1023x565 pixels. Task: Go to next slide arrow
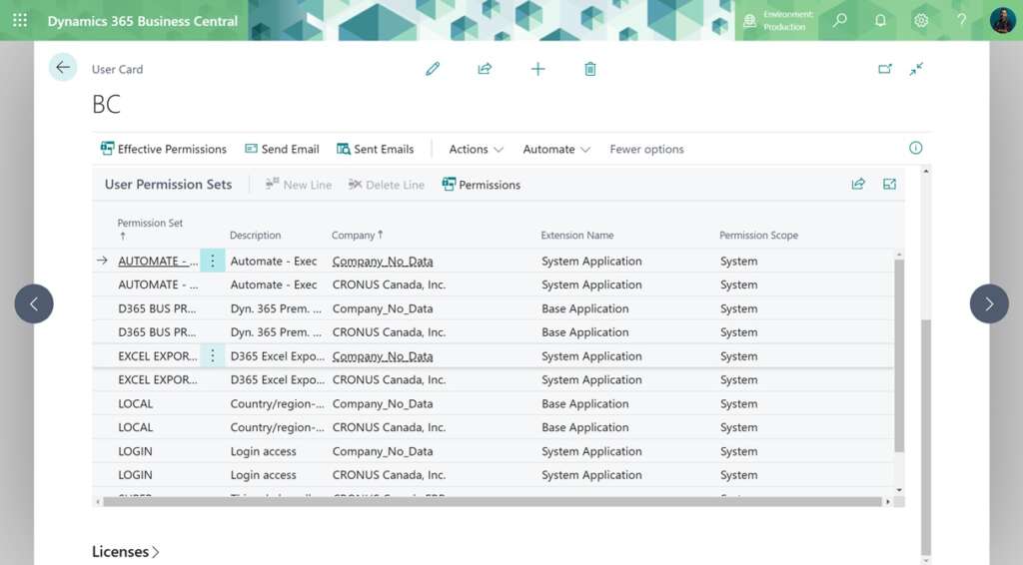(989, 303)
